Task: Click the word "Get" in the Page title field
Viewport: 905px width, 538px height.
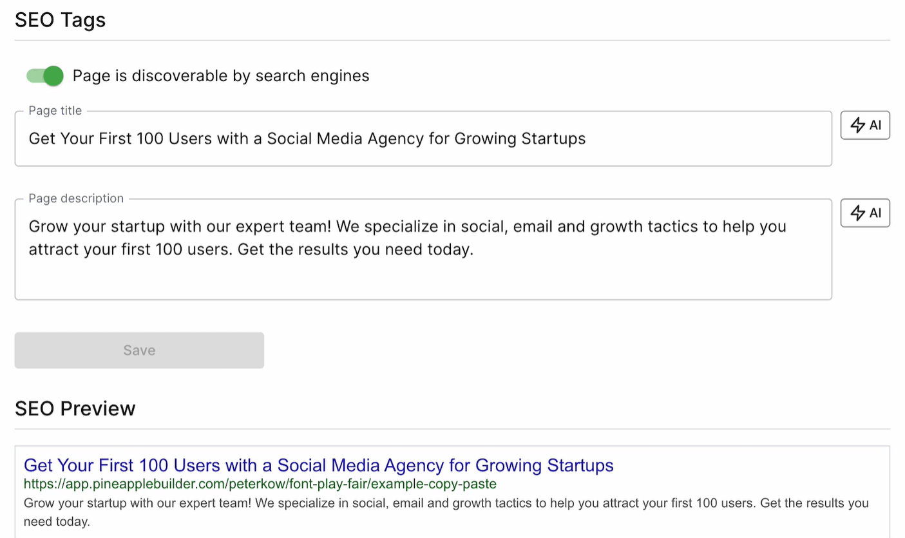Action: click(43, 139)
